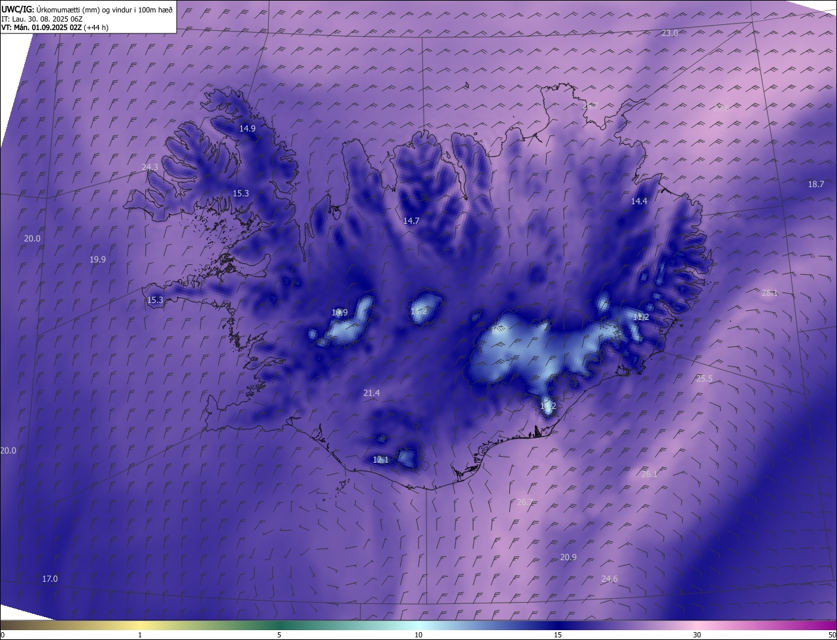Click the 21.4 value label on the map

tap(371, 393)
